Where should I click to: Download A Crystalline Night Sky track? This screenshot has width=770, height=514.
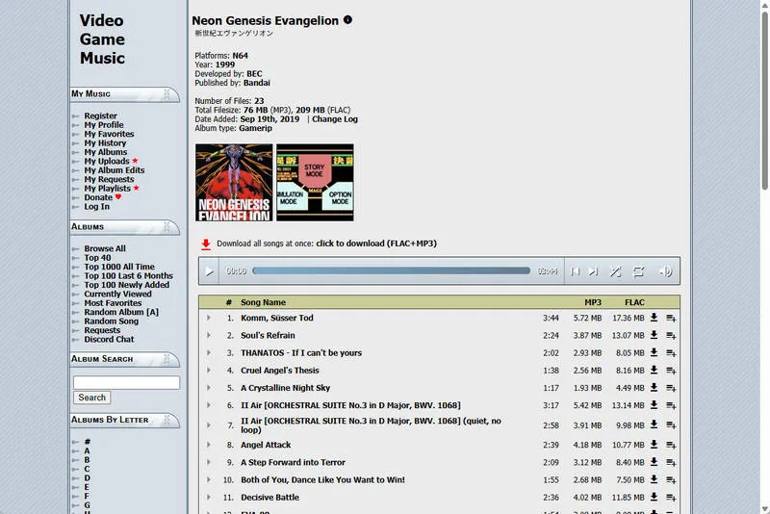click(654, 387)
